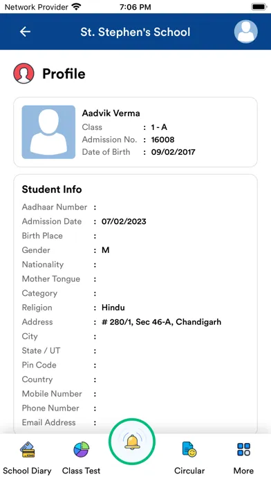Viewport: 271px width, 481px height.
Task: Open the user avatar in header
Action: [246, 32]
